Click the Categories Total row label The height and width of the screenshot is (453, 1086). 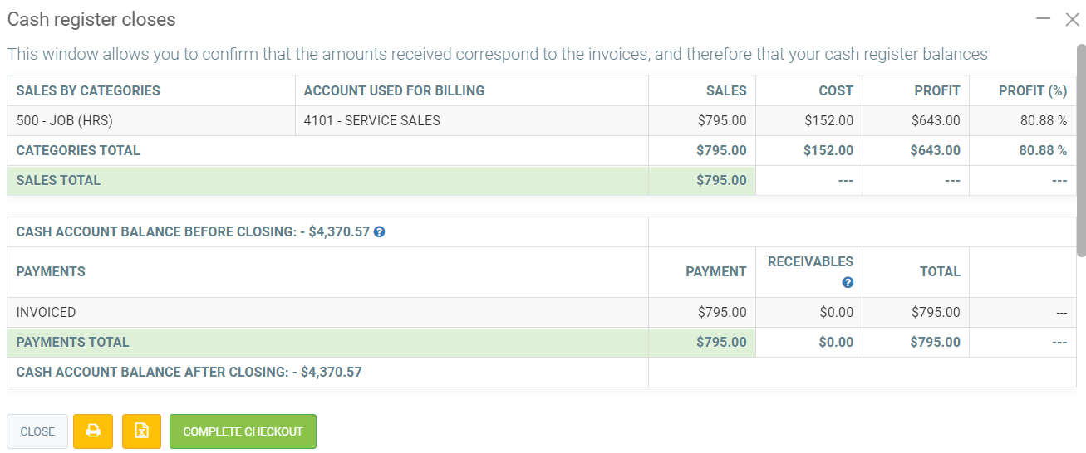pyautogui.click(x=78, y=151)
